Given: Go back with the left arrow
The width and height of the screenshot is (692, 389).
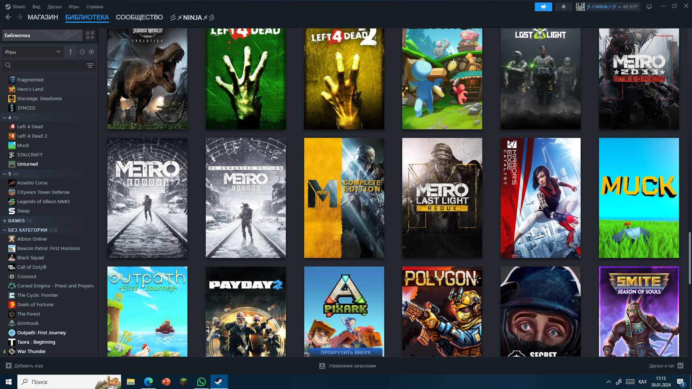Looking at the screenshot, I should [x=8, y=17].
